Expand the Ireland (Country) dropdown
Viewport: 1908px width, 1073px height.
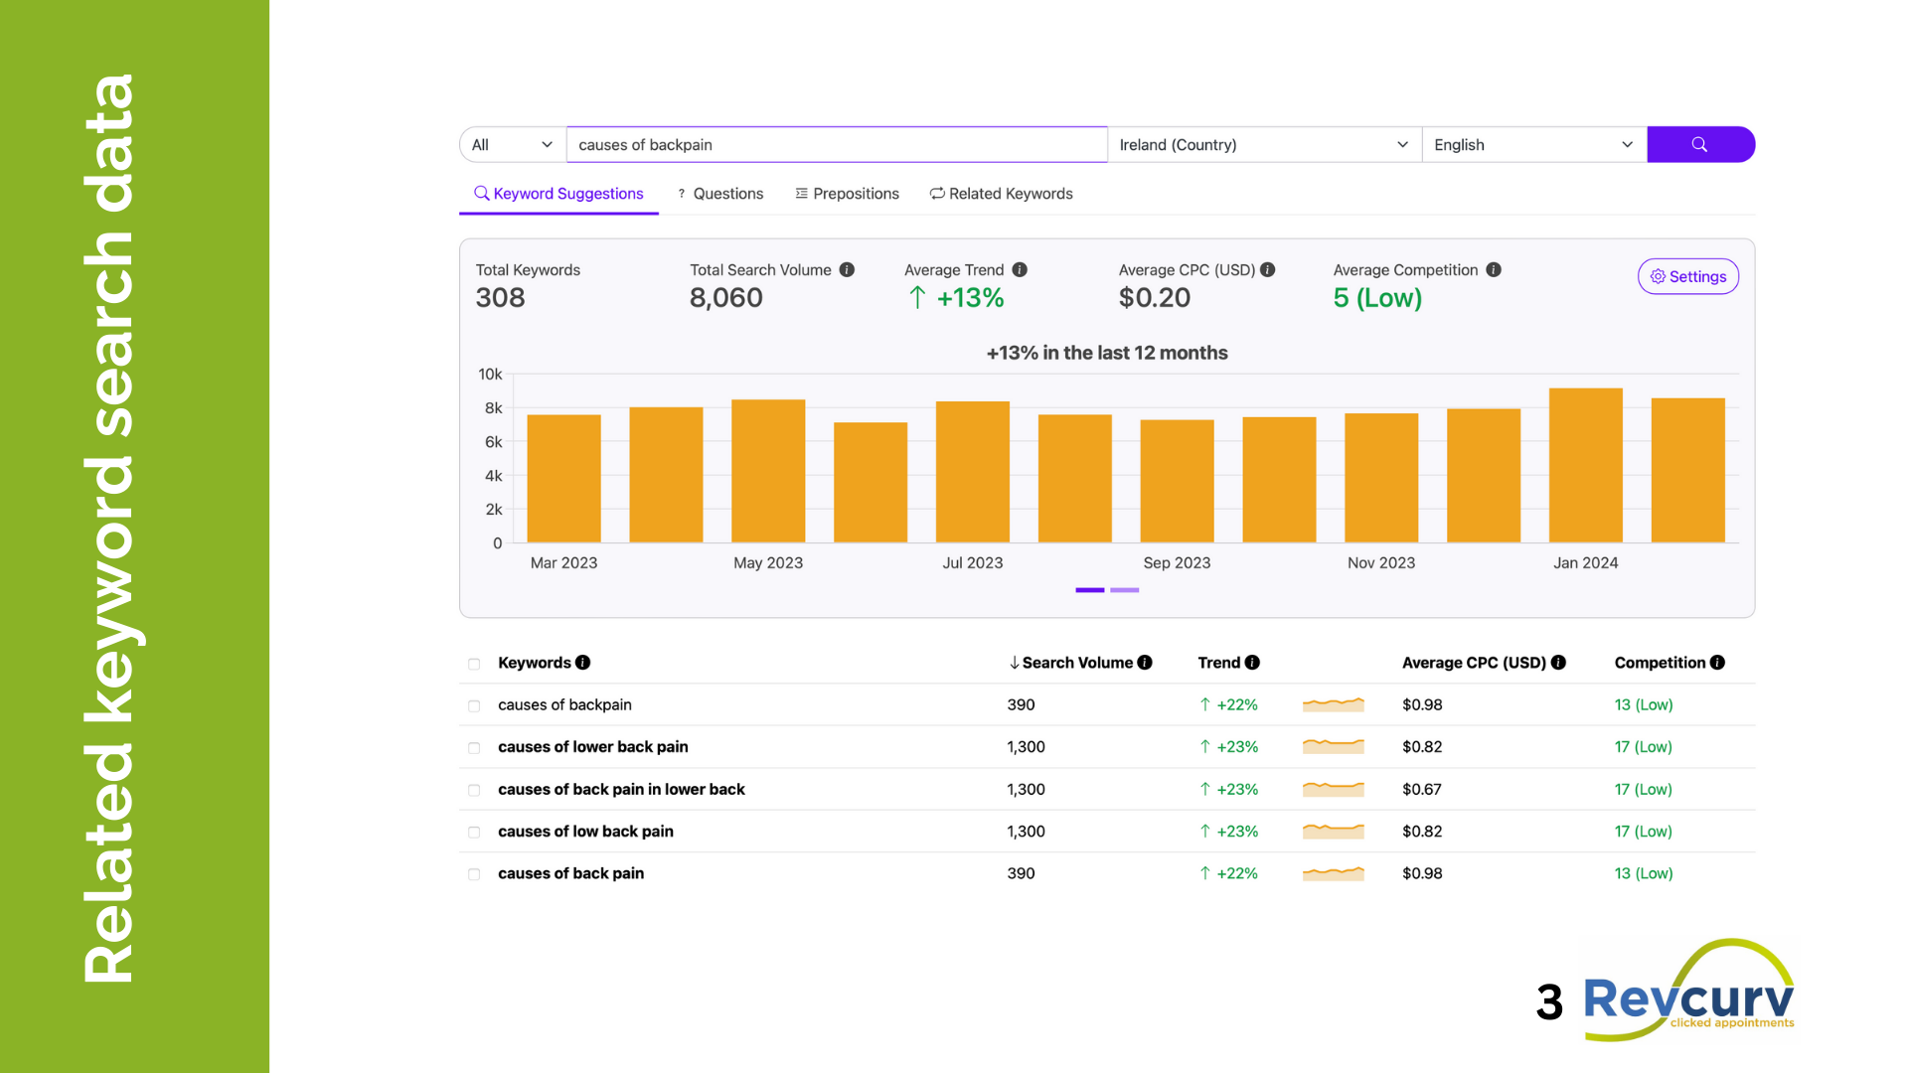(x=1263, y=144)
